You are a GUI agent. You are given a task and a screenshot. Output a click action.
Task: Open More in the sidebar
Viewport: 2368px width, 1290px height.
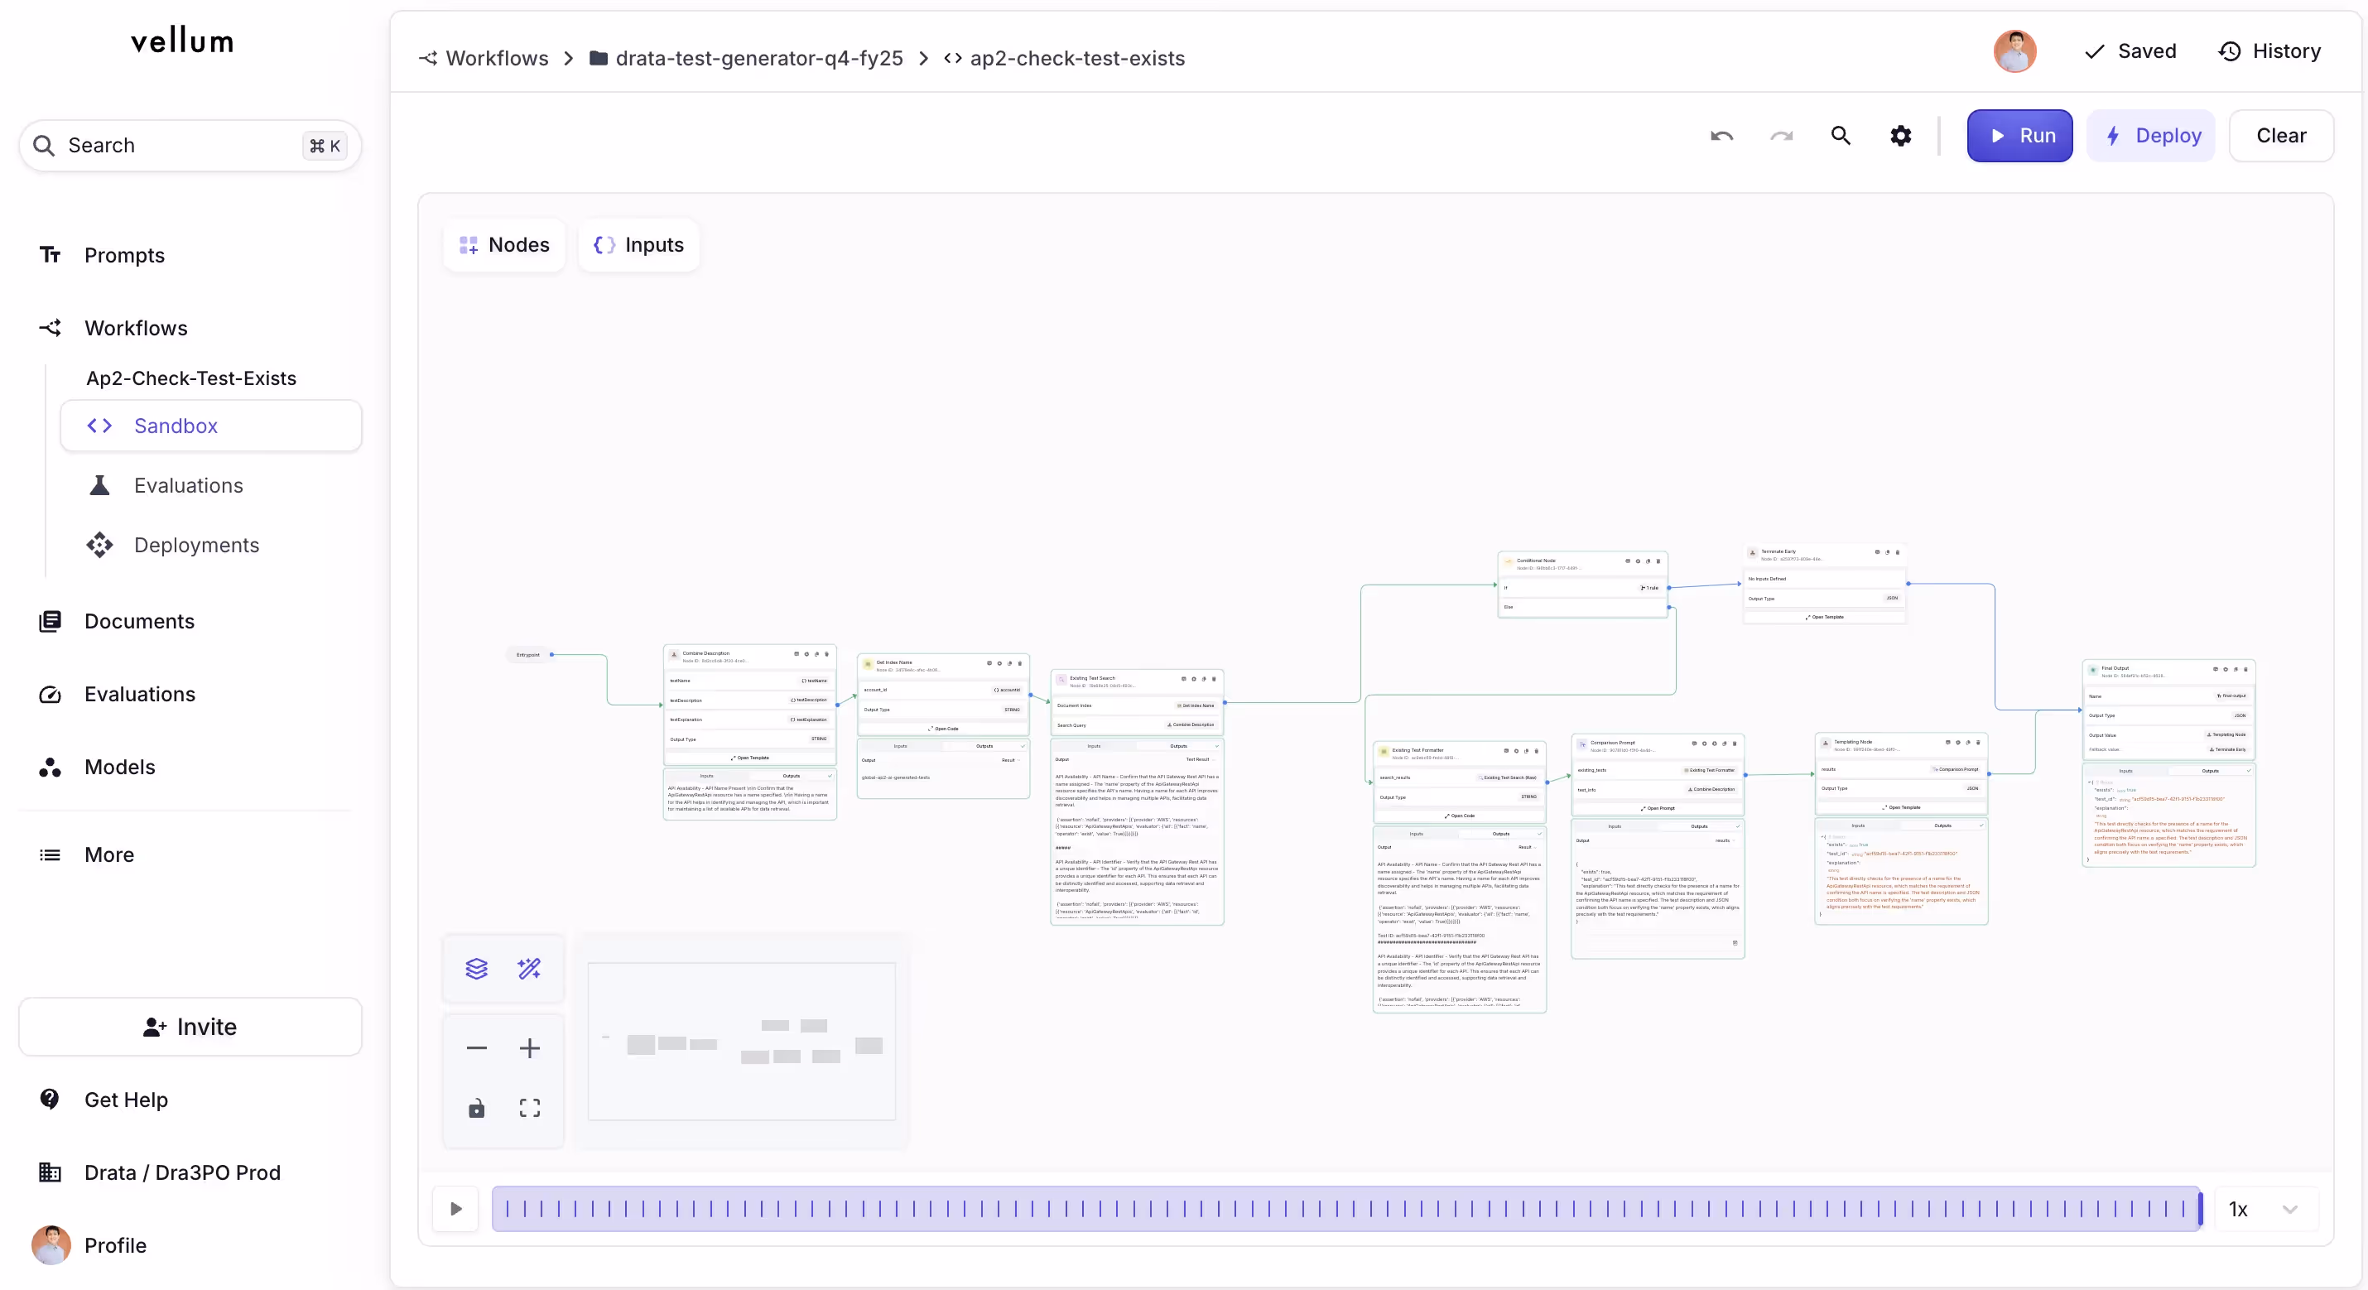point(108,855)
